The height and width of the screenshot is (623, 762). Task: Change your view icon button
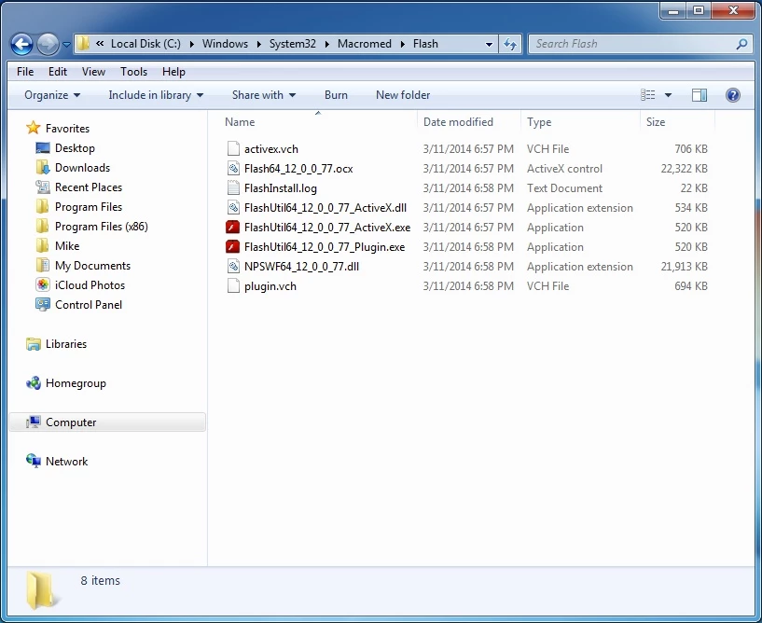(x=648, y=95)
